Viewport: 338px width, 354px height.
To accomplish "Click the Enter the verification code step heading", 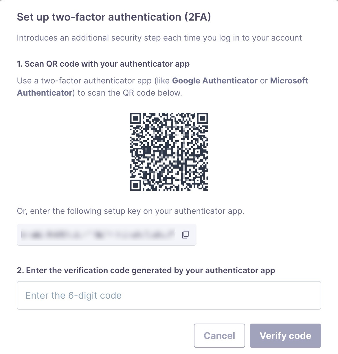I will [146, 270].
